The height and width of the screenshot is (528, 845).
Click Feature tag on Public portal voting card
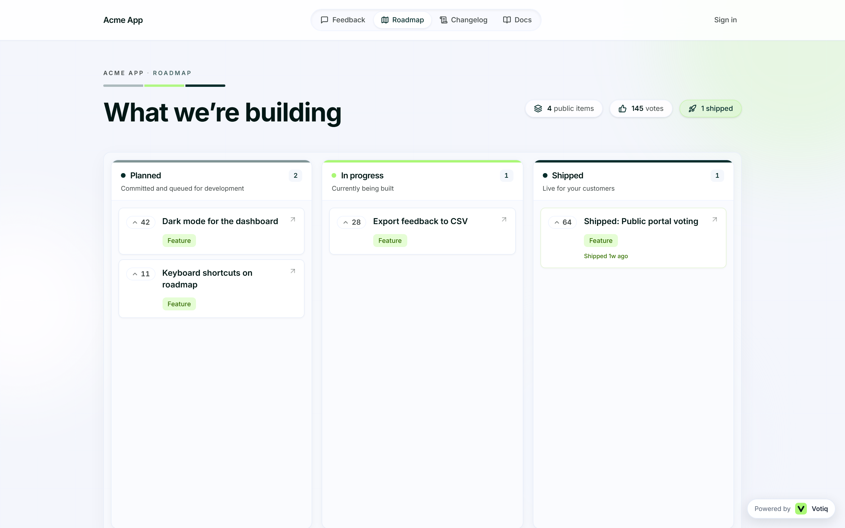pyautogui.click(x=601, y=241)
